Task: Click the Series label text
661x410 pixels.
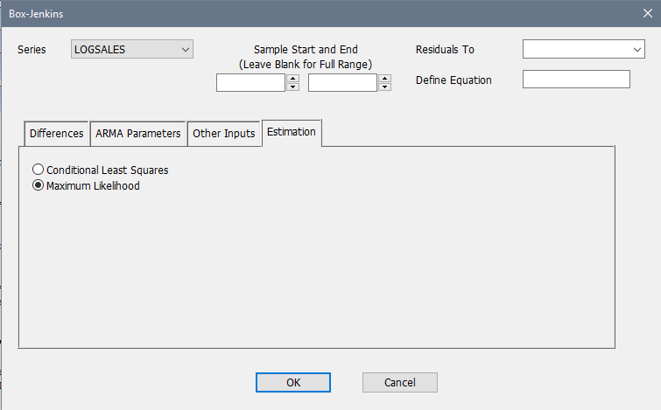Action: pyautogui.click(x=32, y=50)
